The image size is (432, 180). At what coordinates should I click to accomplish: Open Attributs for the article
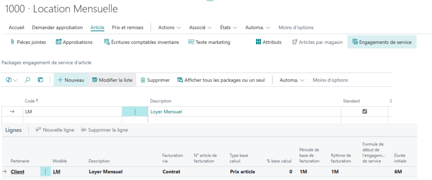point(269,42)
